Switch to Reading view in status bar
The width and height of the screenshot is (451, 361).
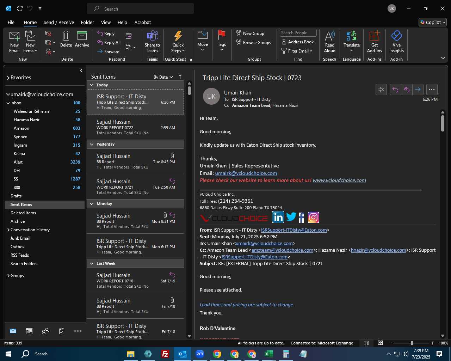point(380,343)
